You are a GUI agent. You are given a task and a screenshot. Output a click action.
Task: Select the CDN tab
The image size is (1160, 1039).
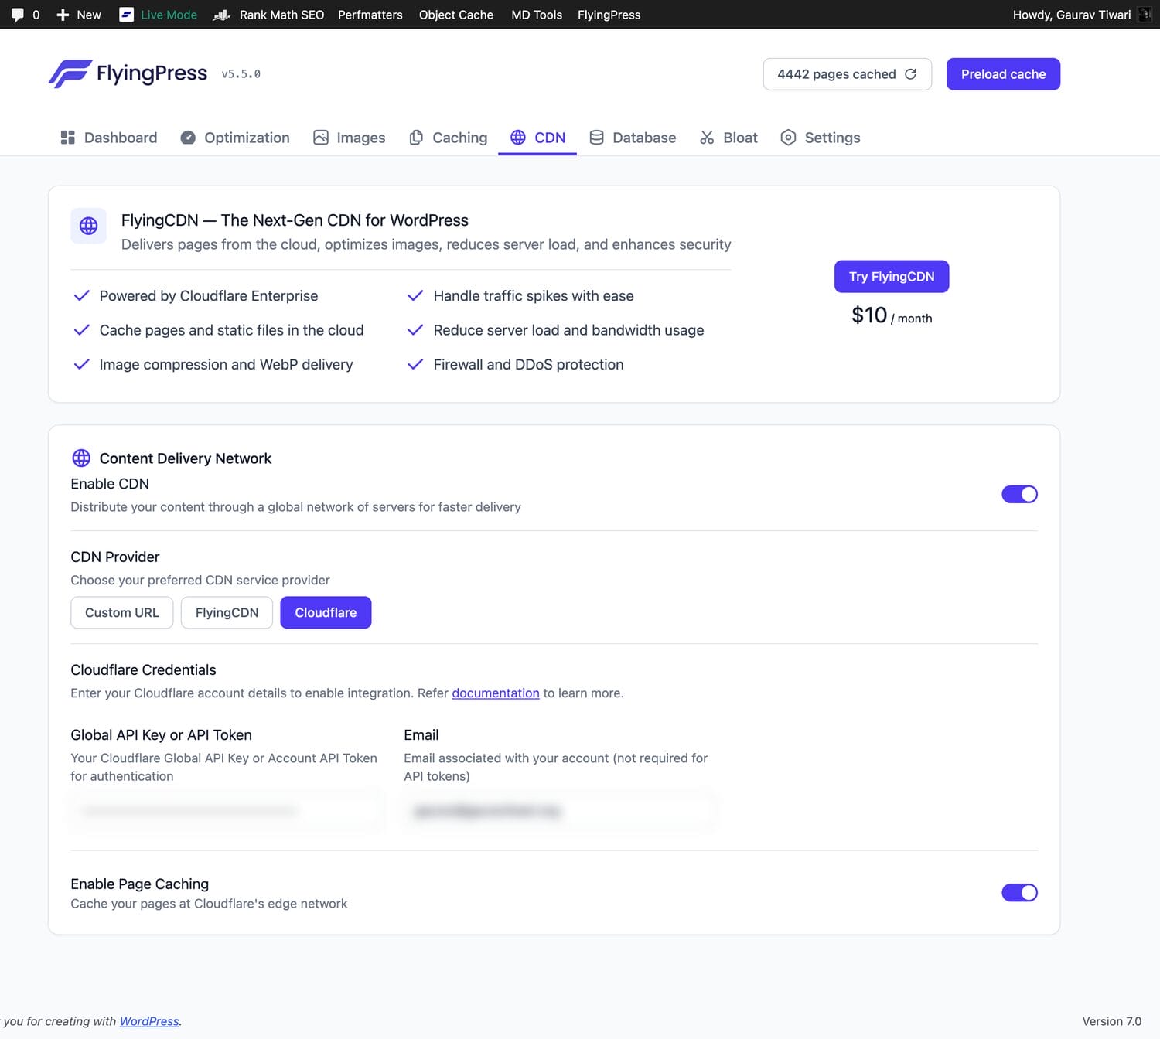pyautogui.click(x=537, y=138)
